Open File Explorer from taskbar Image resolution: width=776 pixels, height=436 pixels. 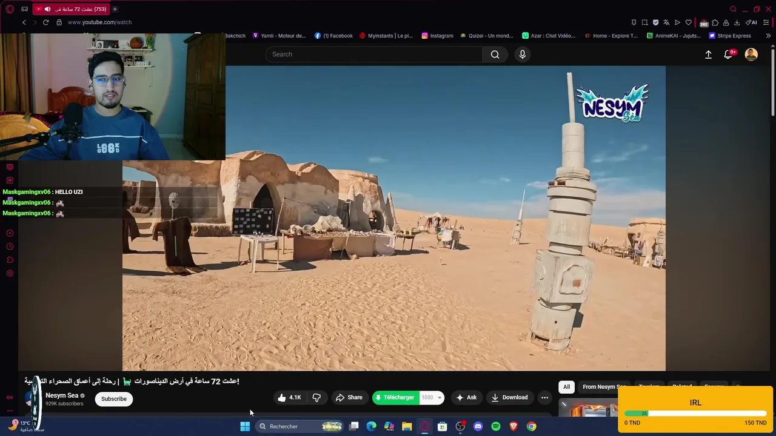pos(407,426)
